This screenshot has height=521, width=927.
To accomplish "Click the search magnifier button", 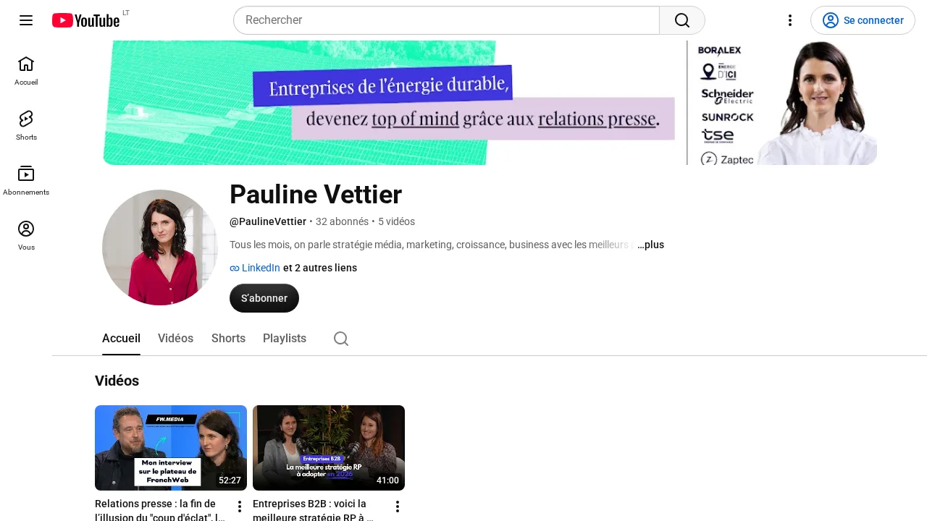I will pyautogui.click(x=681, y=20).
